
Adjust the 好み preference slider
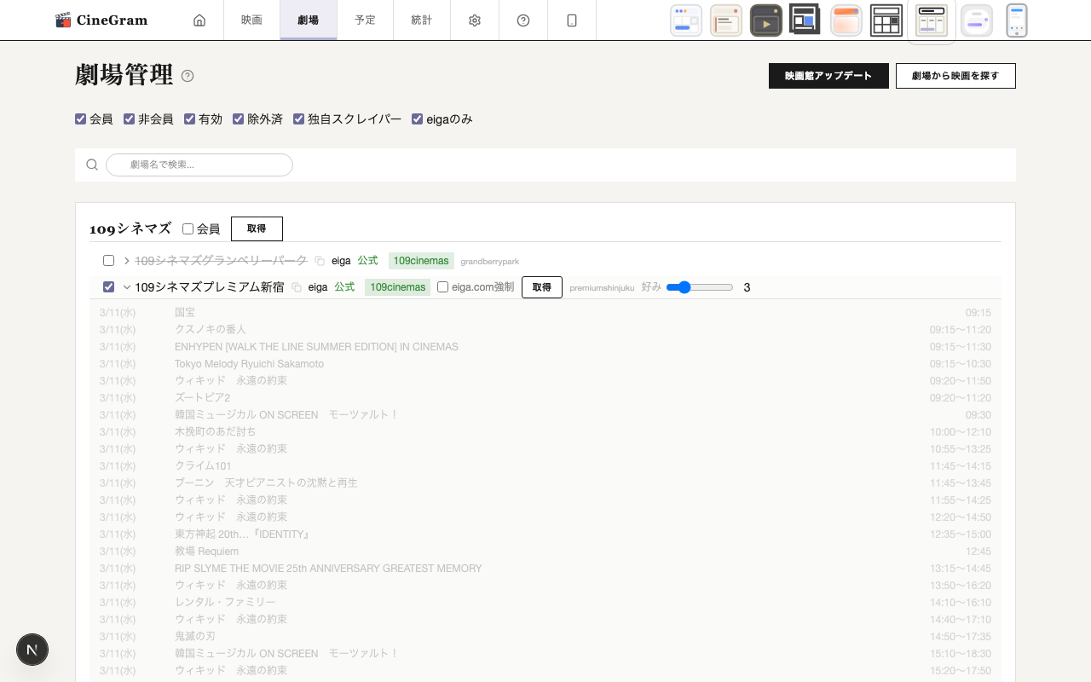coord(684,287)
